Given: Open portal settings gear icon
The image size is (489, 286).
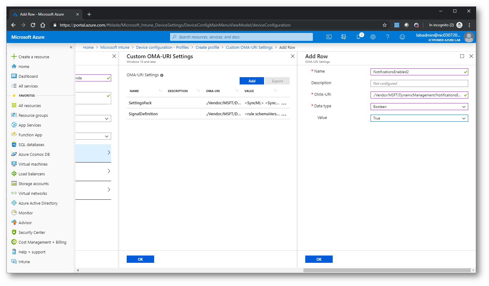Looking at the screenshot, I should click(373, 37).
